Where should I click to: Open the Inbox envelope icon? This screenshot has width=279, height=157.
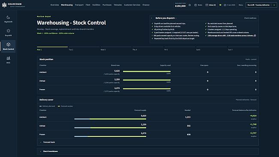click(207, 5)
